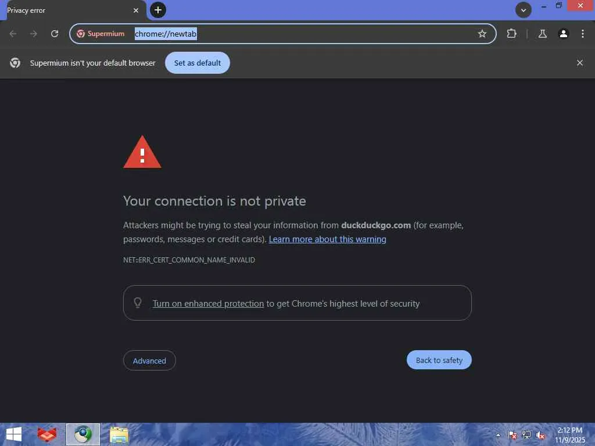The image size is (595, 446).
Task: Click the Supermium logo in the infobar
Action: pos(15,63)
